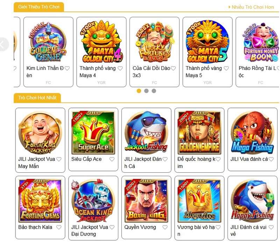This screenshot has width=280, height=242.
Task: Open the Golden Genie game icon
Action: [x=48, y=41]
